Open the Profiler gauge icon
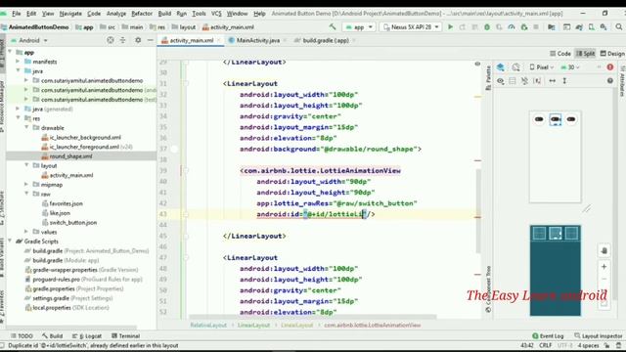 point(512,27)
